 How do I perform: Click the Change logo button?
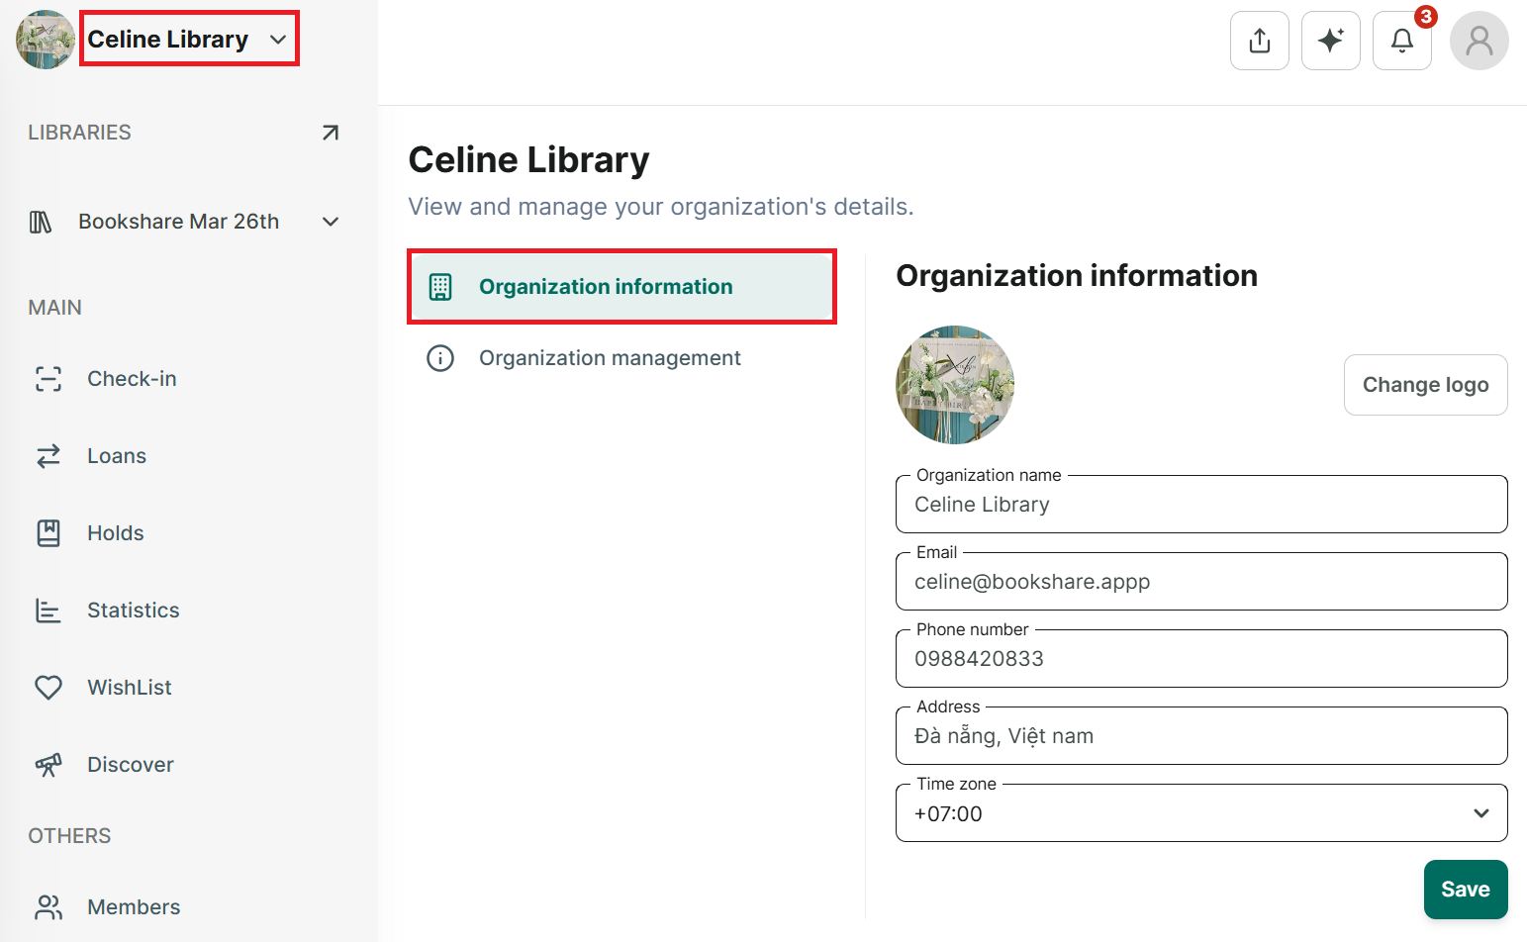coord(1425,385)
